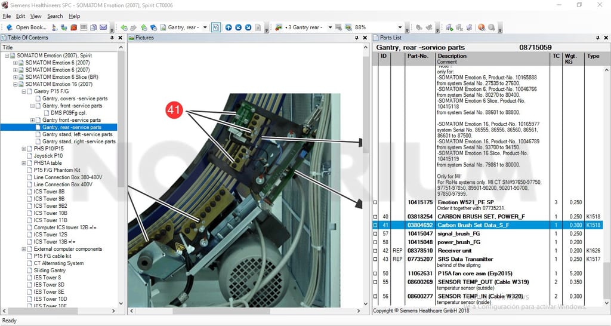Open the Search menu
Screen dimensions: 611x326
pyautogui.click(x=55, y=16)
